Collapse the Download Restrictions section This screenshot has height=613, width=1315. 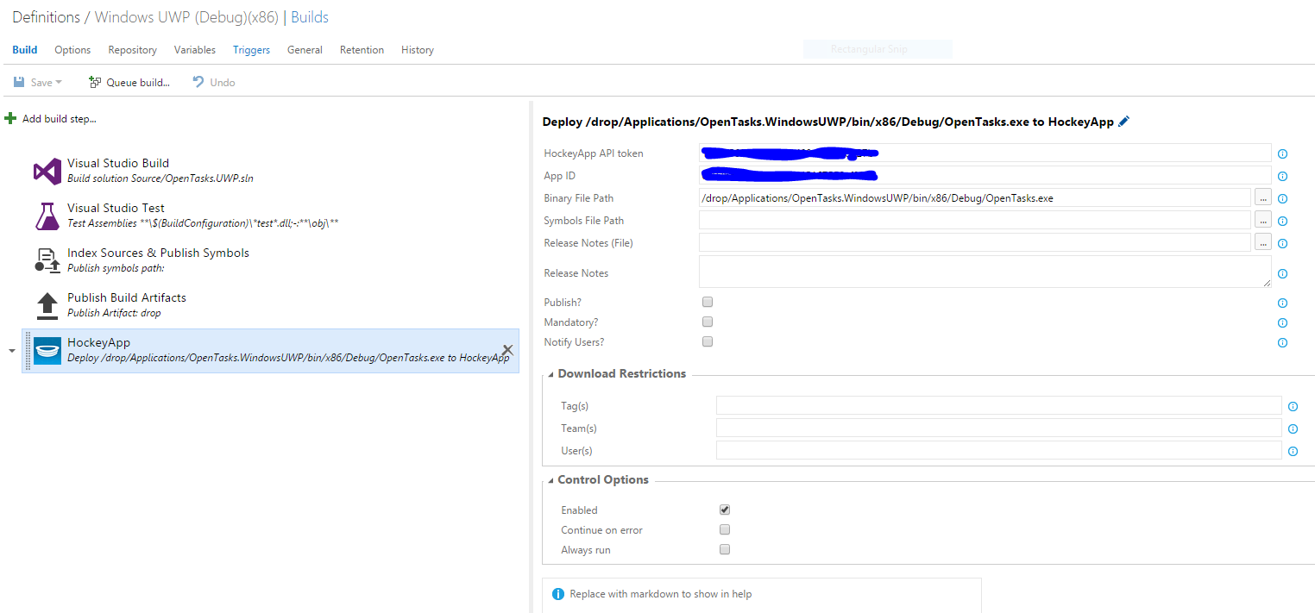pyautogui.click(x=551, y=374)
